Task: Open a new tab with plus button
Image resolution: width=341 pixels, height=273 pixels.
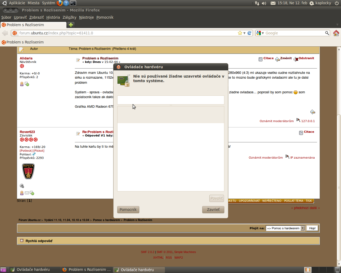Action: 71,25
